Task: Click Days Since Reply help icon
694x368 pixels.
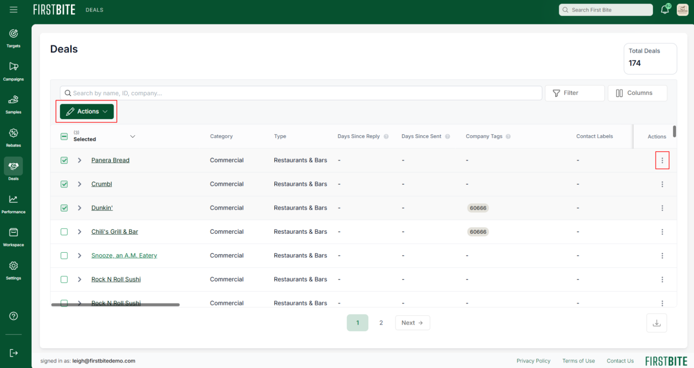Action: 386,137
